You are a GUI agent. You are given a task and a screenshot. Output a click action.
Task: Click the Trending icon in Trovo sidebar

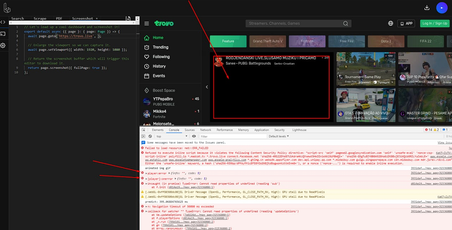point(147,46)
